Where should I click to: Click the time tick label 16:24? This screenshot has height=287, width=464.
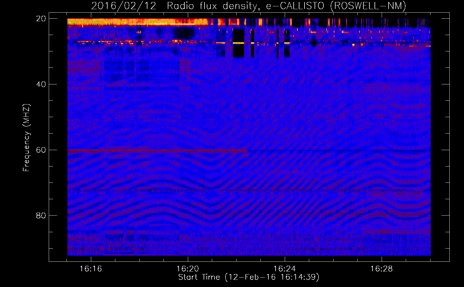[285, 269]
